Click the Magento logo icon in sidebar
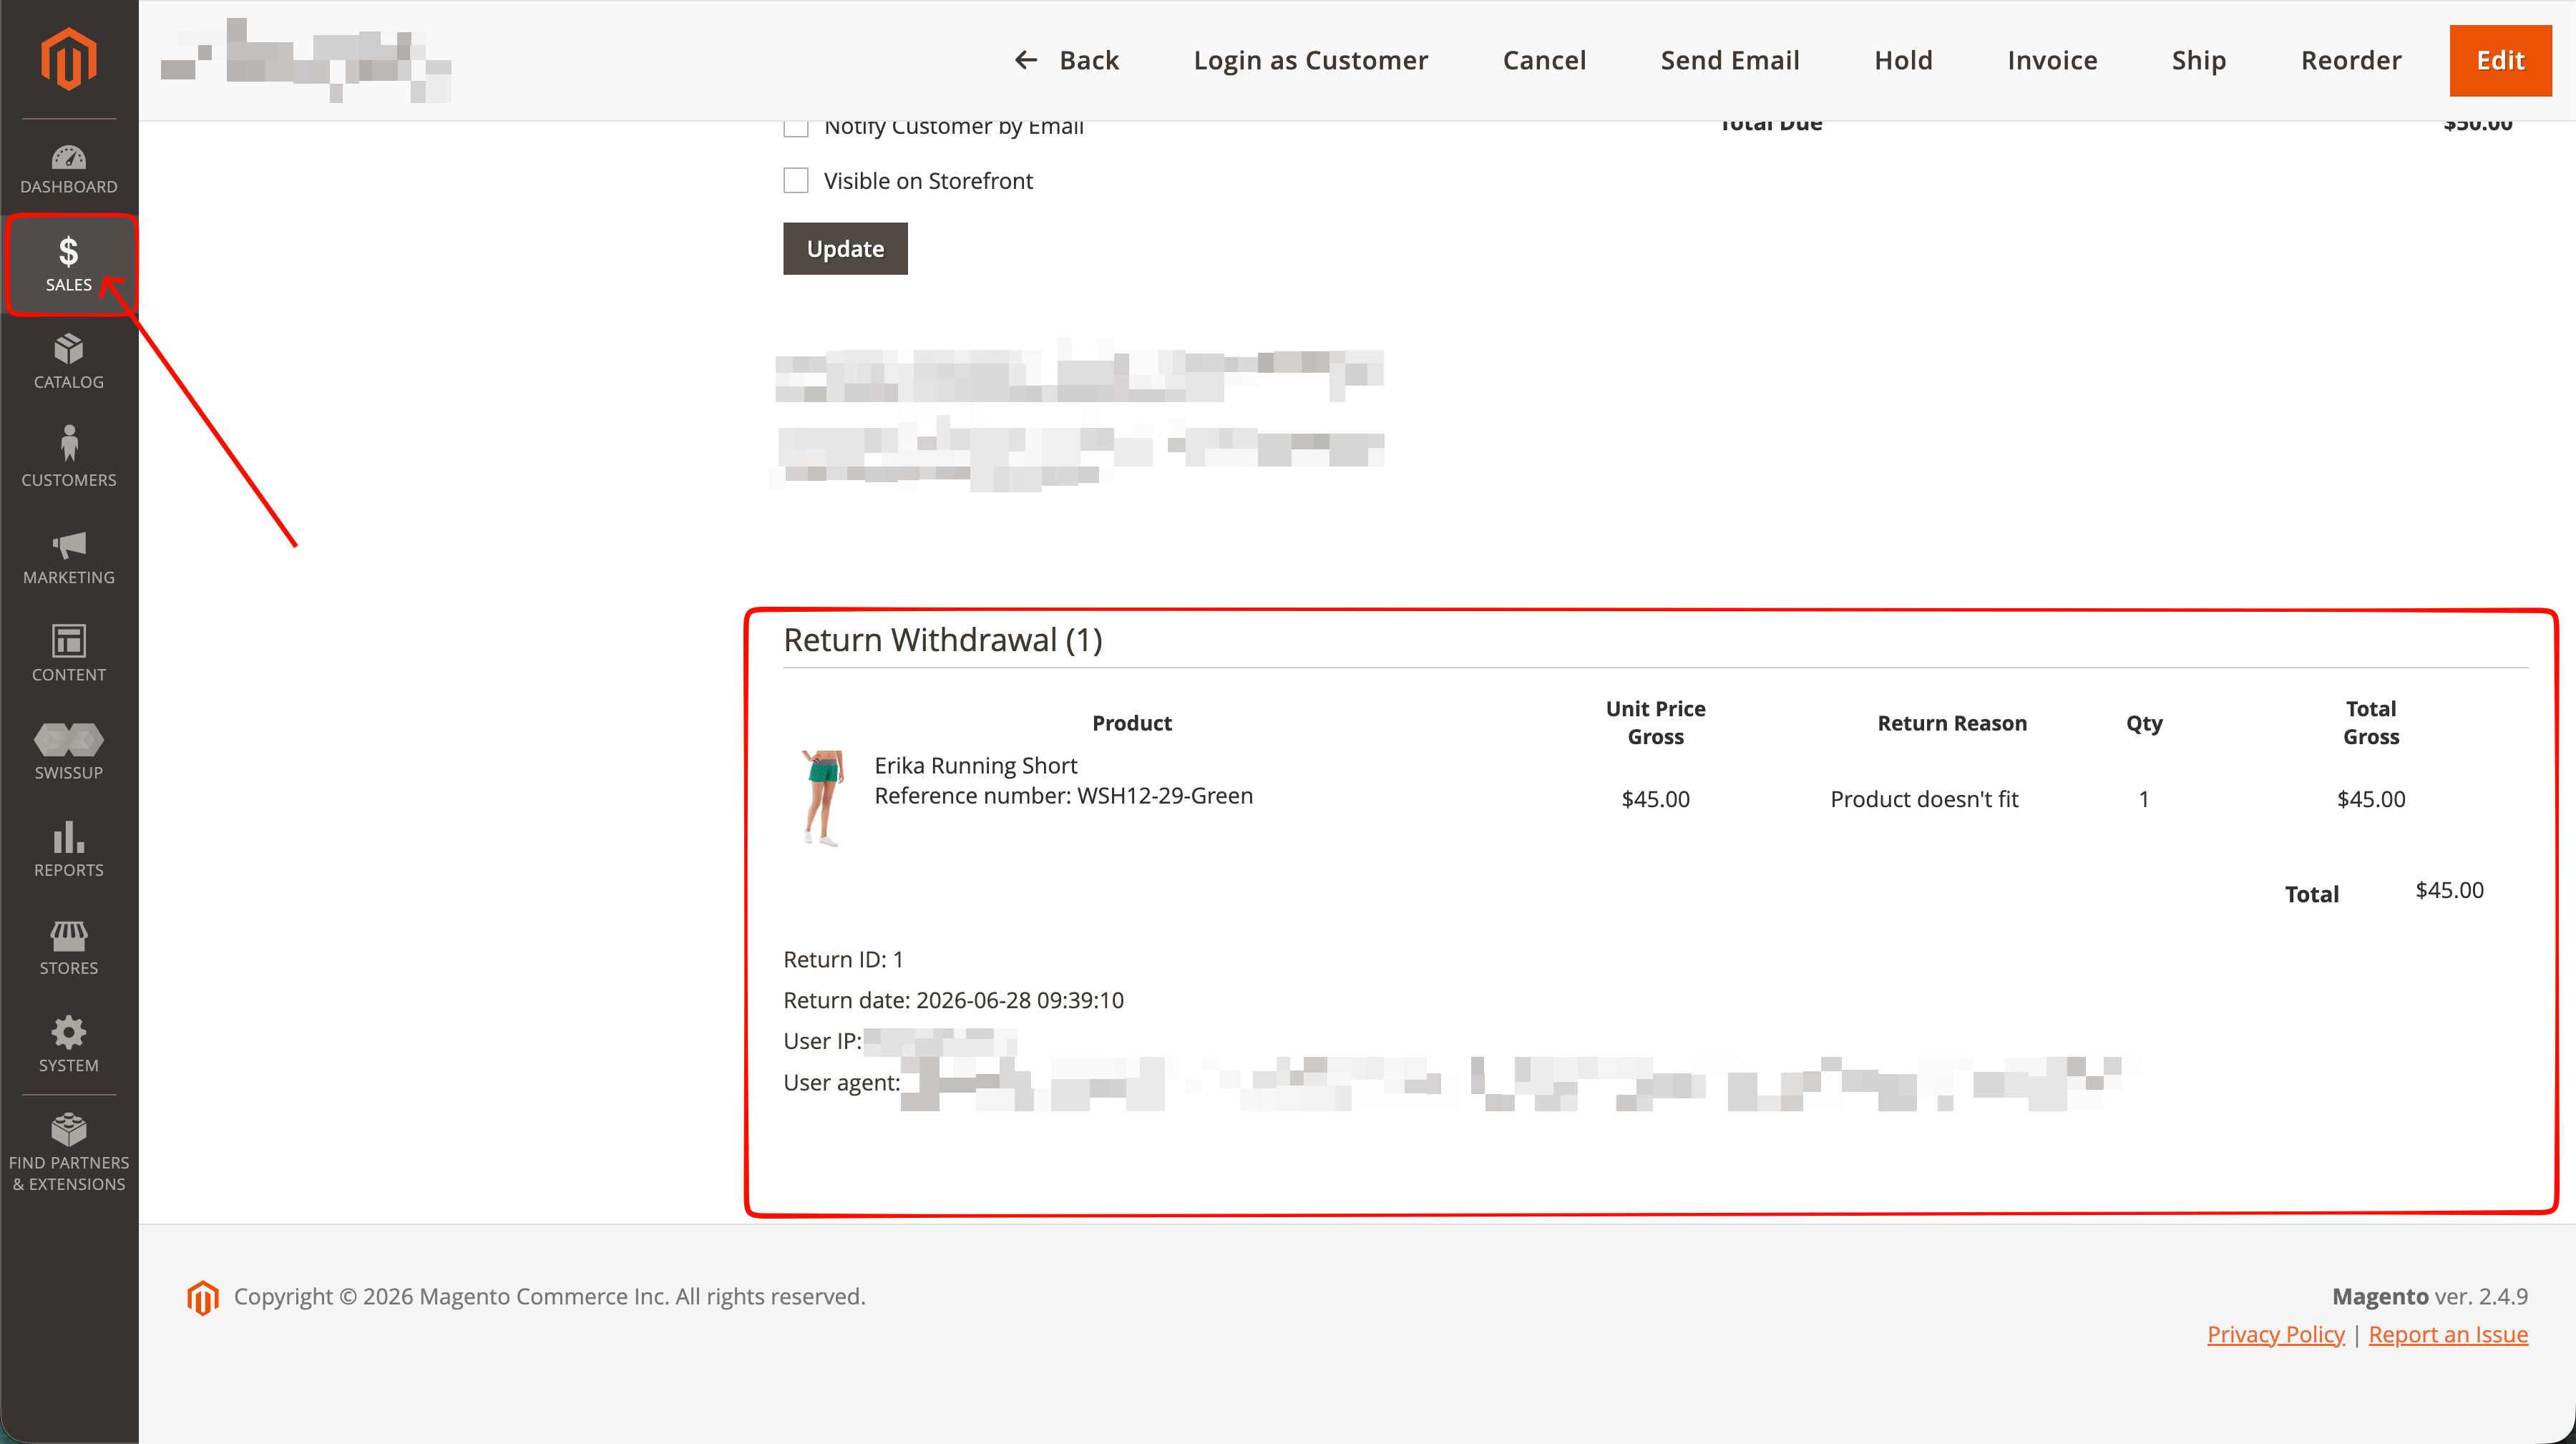Image resolution: width=2576 pixels, height=1444 pixels. pyautogui.click(x=68, y=59)
